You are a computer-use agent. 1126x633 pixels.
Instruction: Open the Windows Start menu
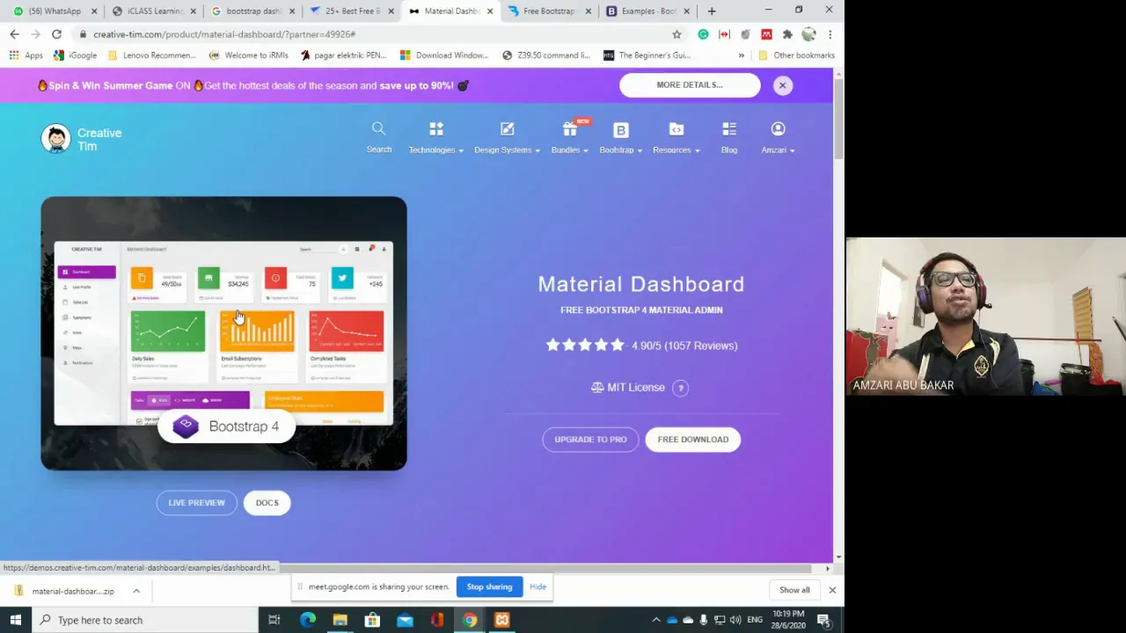[15, 620]
